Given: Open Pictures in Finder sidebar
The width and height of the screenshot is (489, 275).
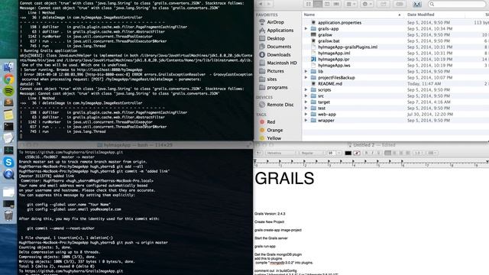Looking at the screenshot, I should coord(275,71).
